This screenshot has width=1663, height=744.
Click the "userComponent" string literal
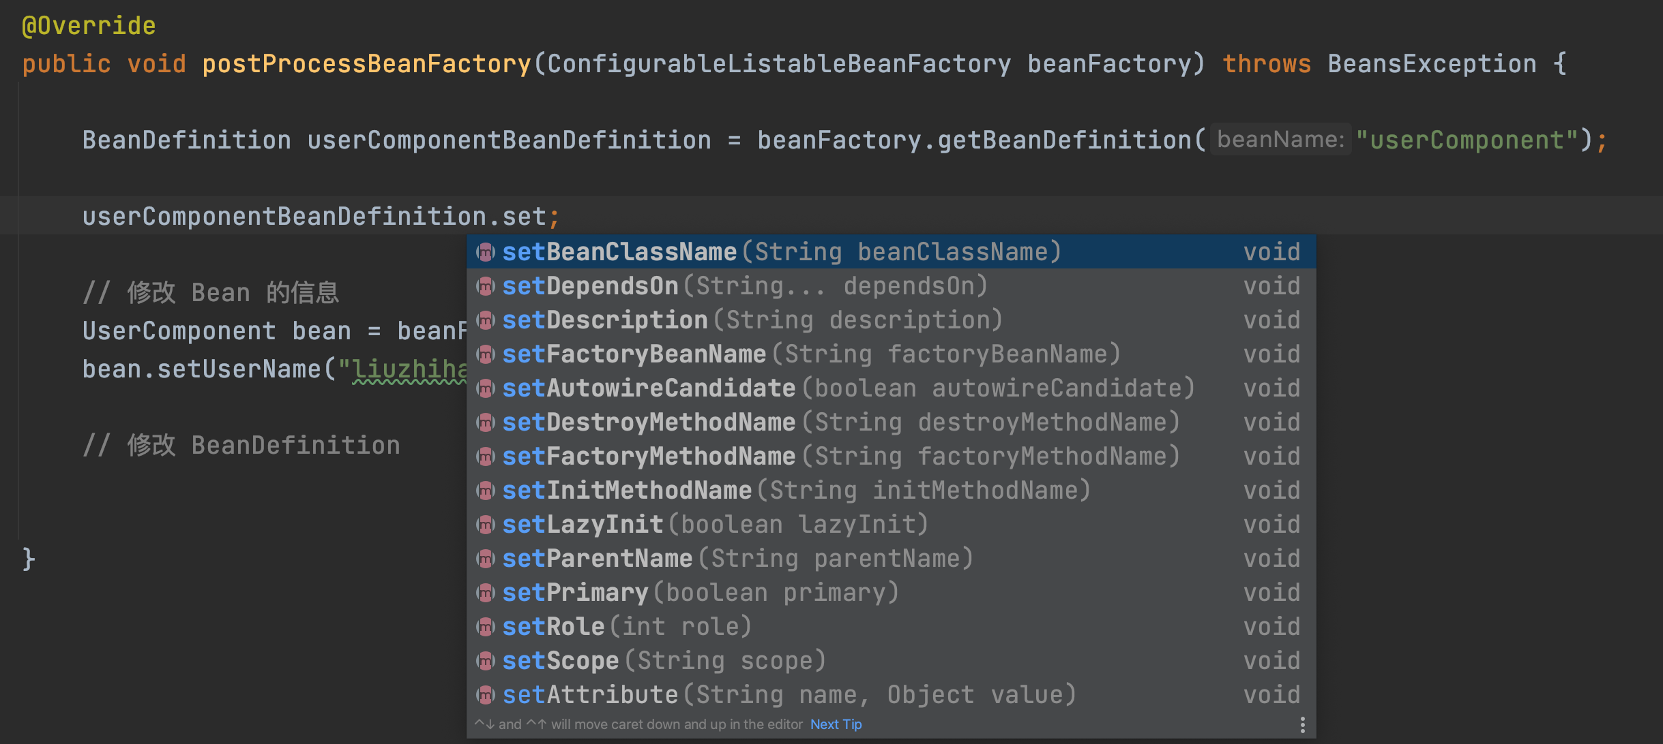tap(1467, 140)
